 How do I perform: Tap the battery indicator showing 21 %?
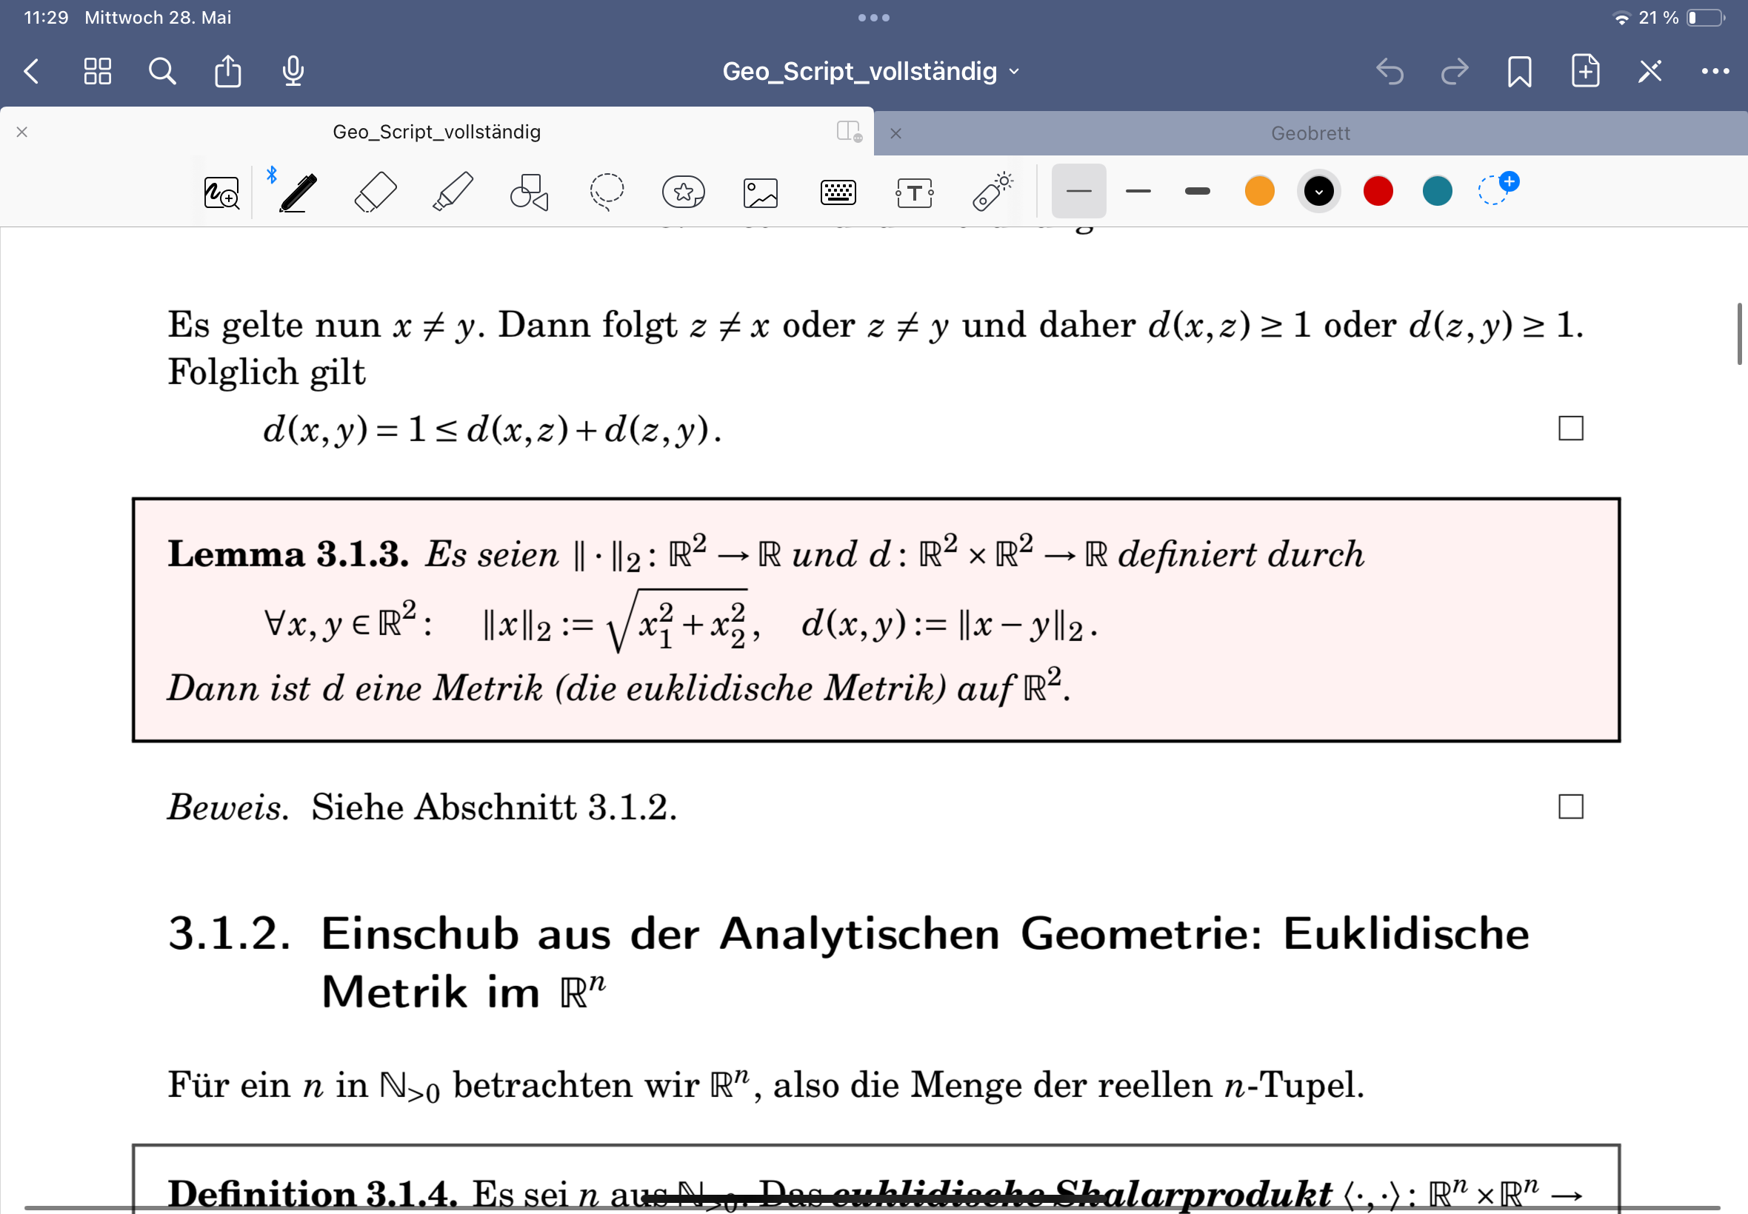pos(1681,18)
